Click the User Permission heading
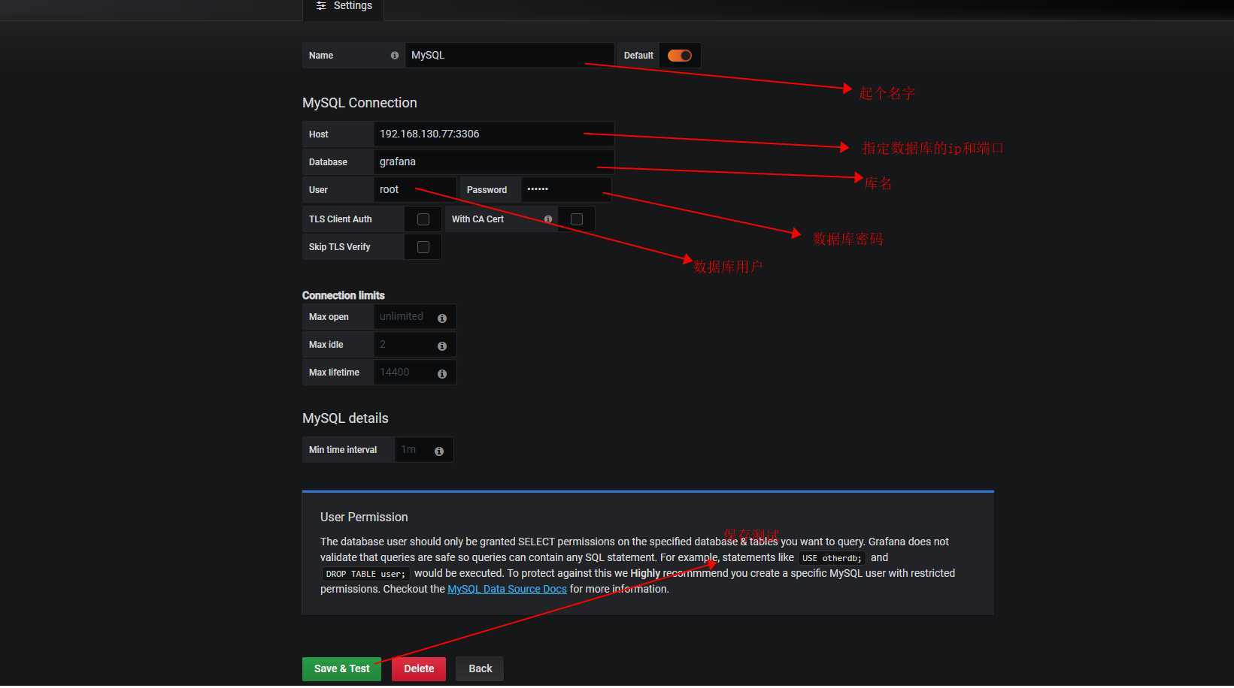1234x688 pixels. click(364, 518)
